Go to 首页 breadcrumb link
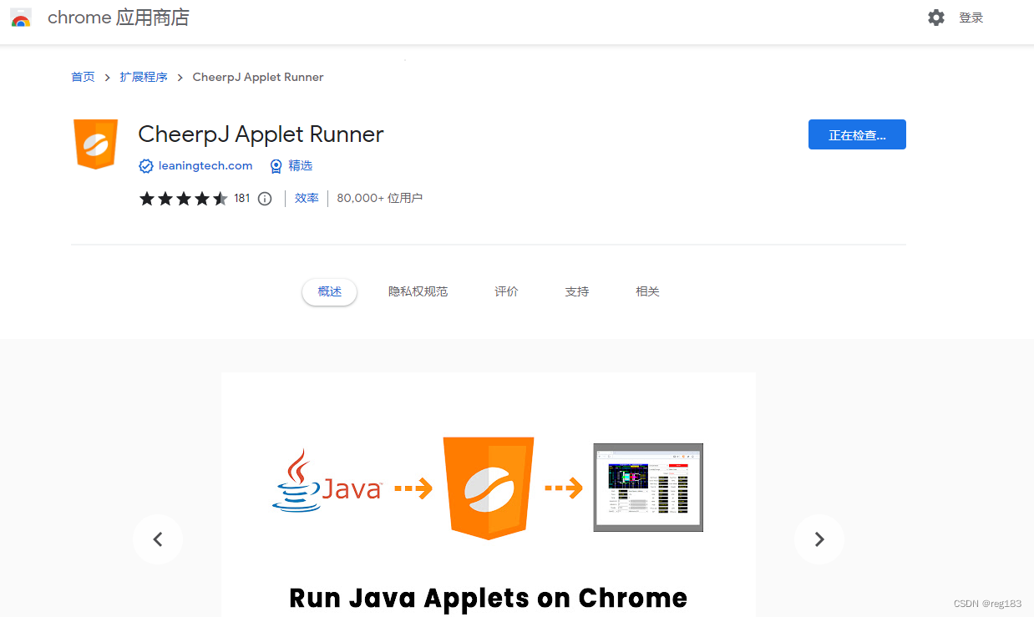The width and height of the screenshot is (1034, 617). click(x=83, y=77)
